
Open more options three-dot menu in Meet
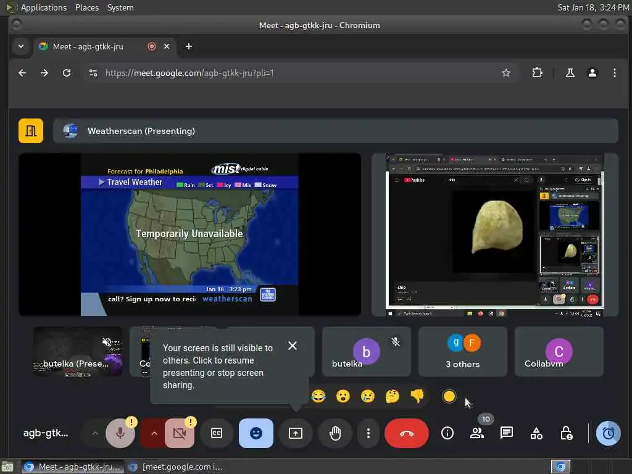368,433
